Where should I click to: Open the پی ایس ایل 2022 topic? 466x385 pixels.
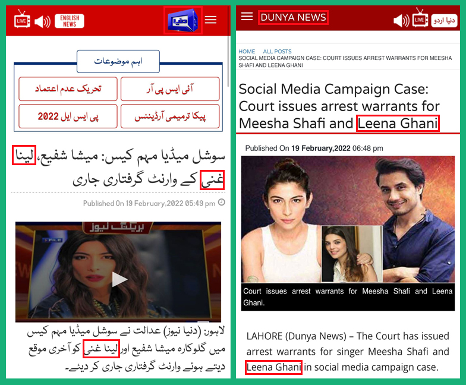68,116
